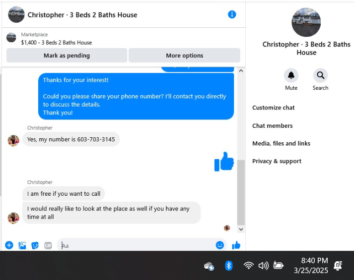Viewport: 354px width, 280px height.
Task: Send a thumbs-up with the like icon
Action: [236, 245]
